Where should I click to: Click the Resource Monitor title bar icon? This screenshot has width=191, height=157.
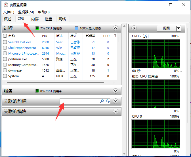pyautogui.click(x=6, y=5)
